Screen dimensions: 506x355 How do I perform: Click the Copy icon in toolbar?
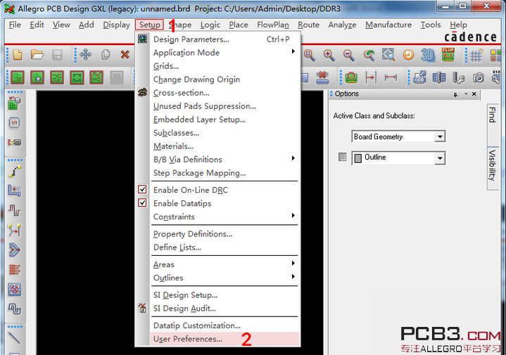[x=106, y=55]
